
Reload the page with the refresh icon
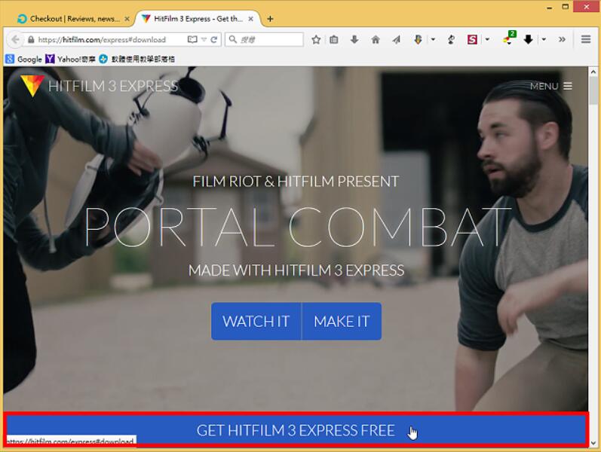(x=214, y=39)
